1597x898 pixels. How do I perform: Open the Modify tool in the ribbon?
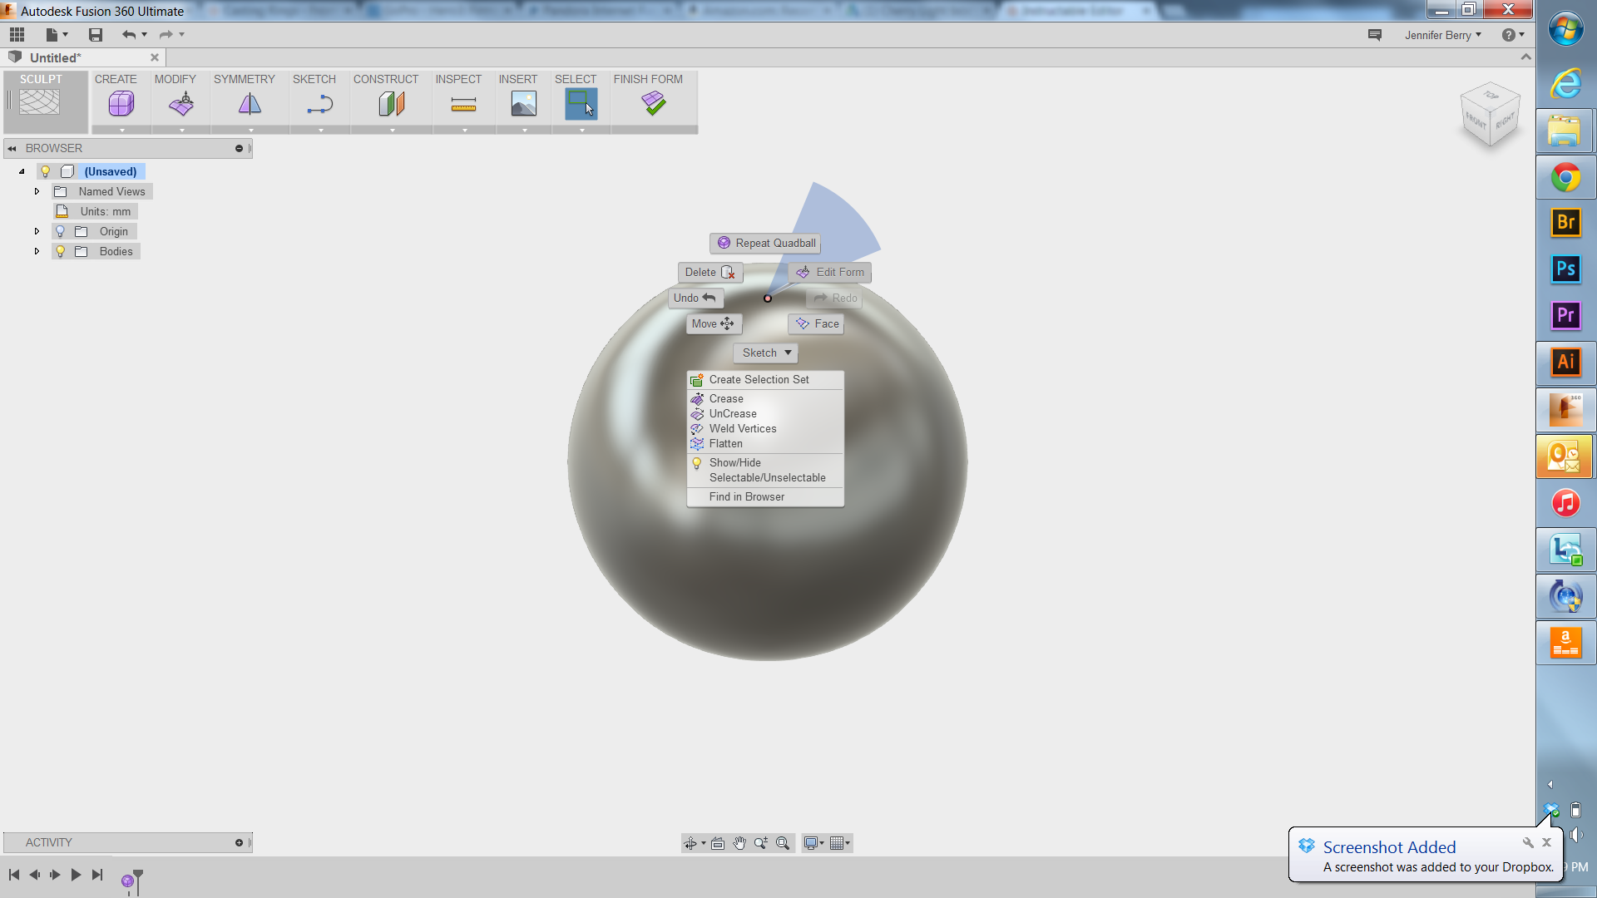180,103
